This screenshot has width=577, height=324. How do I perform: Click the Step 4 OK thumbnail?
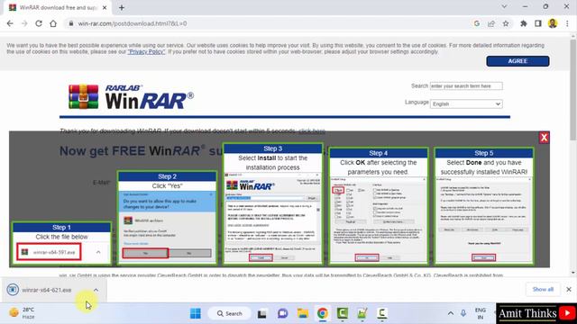click(379, 206)
